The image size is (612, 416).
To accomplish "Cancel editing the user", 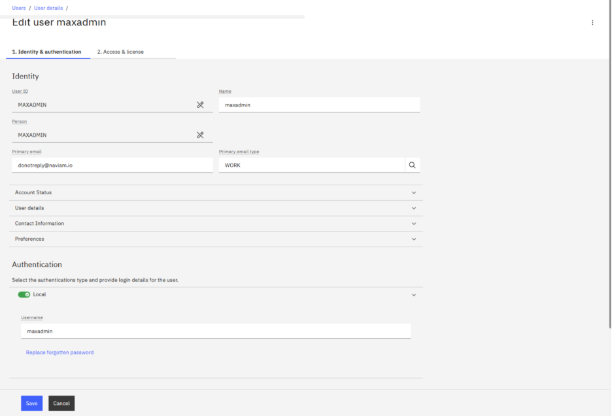I will [x=61, y=403].
